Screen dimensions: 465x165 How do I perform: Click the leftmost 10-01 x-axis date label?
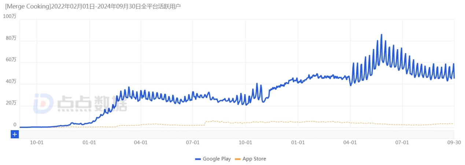click(x=37, y=142)
